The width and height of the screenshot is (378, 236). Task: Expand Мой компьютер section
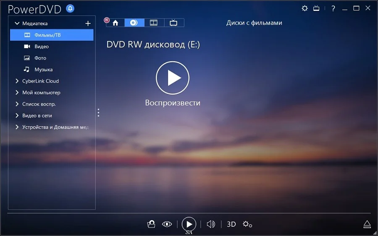17,93
